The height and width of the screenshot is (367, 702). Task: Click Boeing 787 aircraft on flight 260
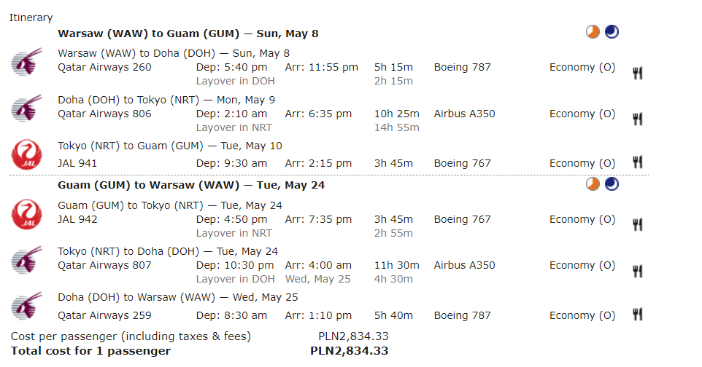462,68
